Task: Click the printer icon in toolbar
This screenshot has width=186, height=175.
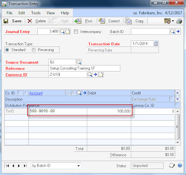Action: pos(179,21)
